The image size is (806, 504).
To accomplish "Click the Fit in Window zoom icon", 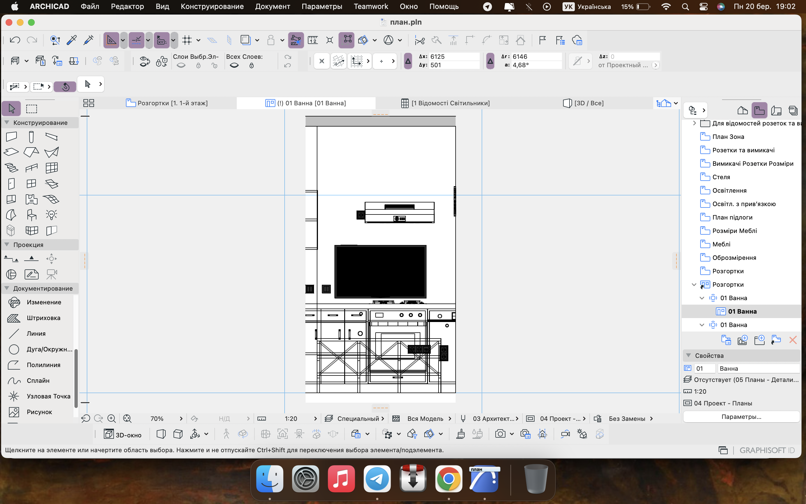I will [x=127, y=418].
